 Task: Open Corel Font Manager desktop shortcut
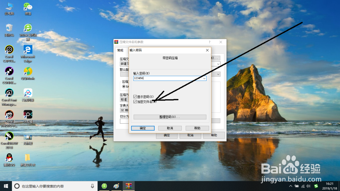point(9,97)
